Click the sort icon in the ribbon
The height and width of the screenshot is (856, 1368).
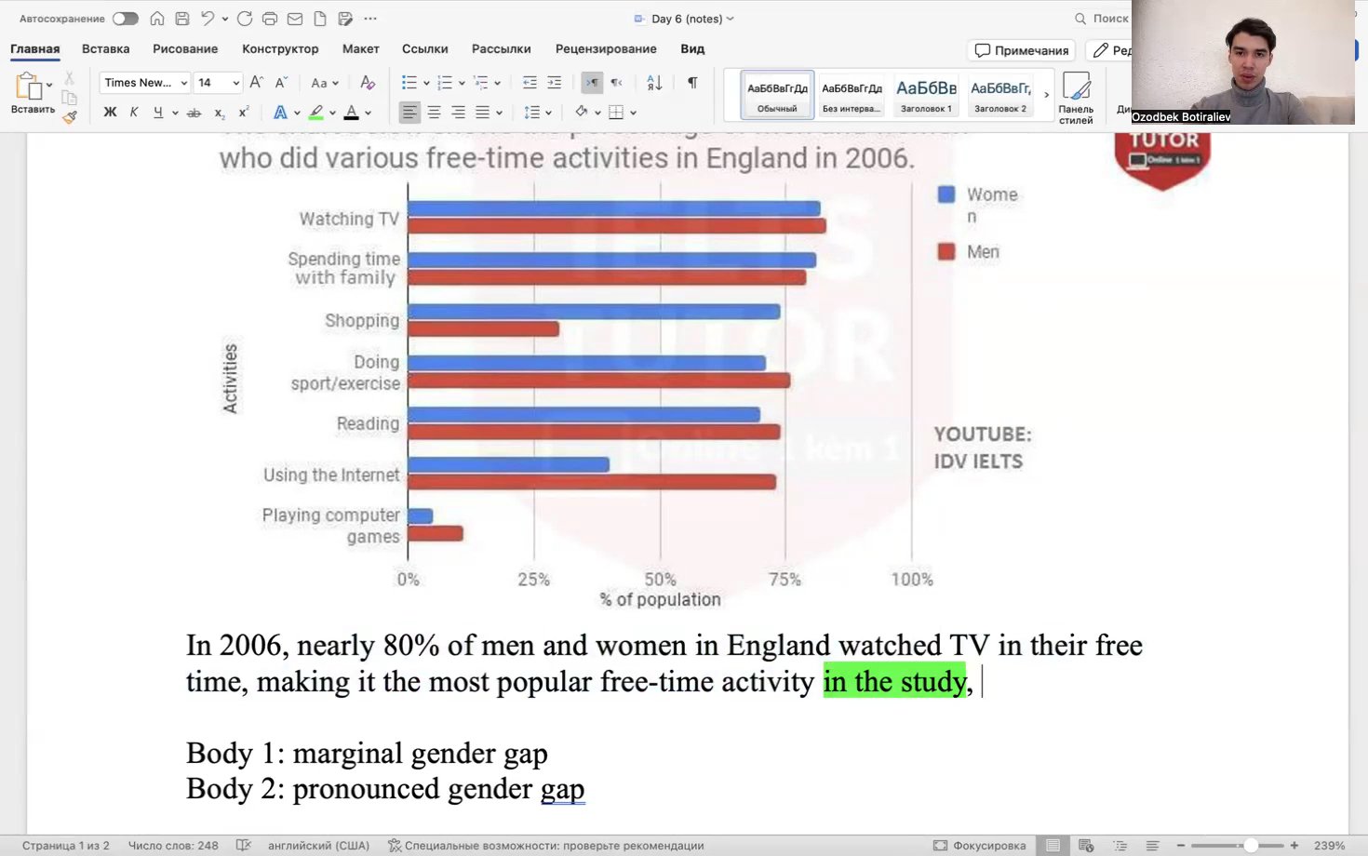click(653, 83)
